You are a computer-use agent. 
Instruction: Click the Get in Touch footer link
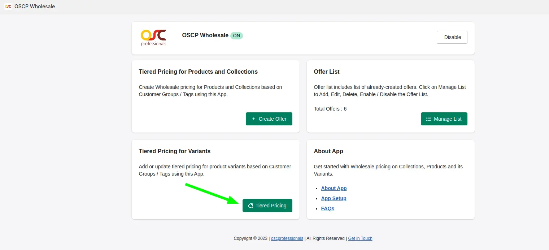point(360,238)
